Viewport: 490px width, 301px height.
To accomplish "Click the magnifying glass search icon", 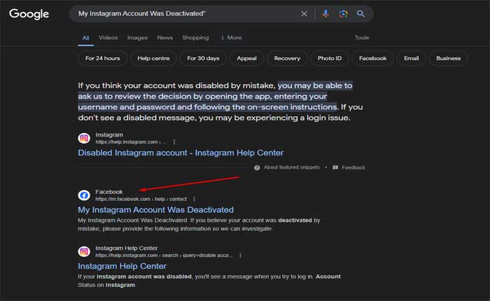I will coord(360,14).
